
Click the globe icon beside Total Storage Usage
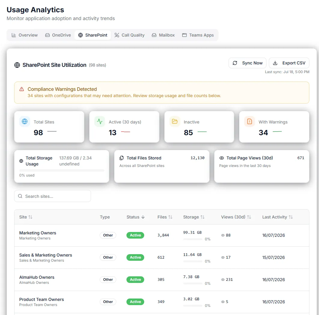[x=21, y=161]
